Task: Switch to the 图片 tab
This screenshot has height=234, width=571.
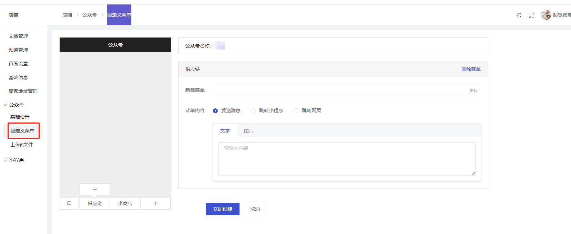Action: 248,131
